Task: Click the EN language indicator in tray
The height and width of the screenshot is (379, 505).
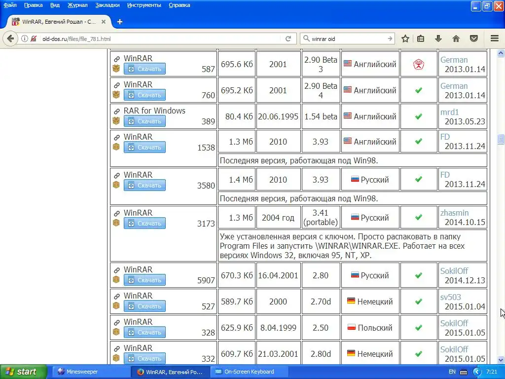Action: (452, 372)
